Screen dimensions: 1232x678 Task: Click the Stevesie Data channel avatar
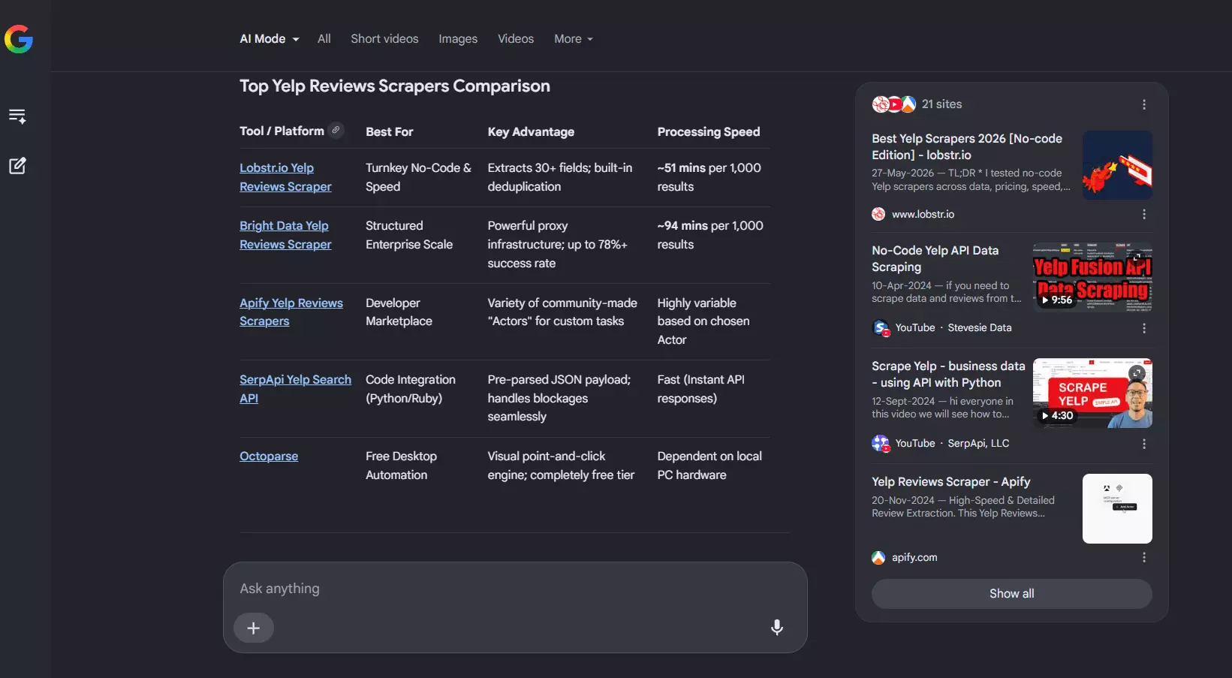coord(881,328)
